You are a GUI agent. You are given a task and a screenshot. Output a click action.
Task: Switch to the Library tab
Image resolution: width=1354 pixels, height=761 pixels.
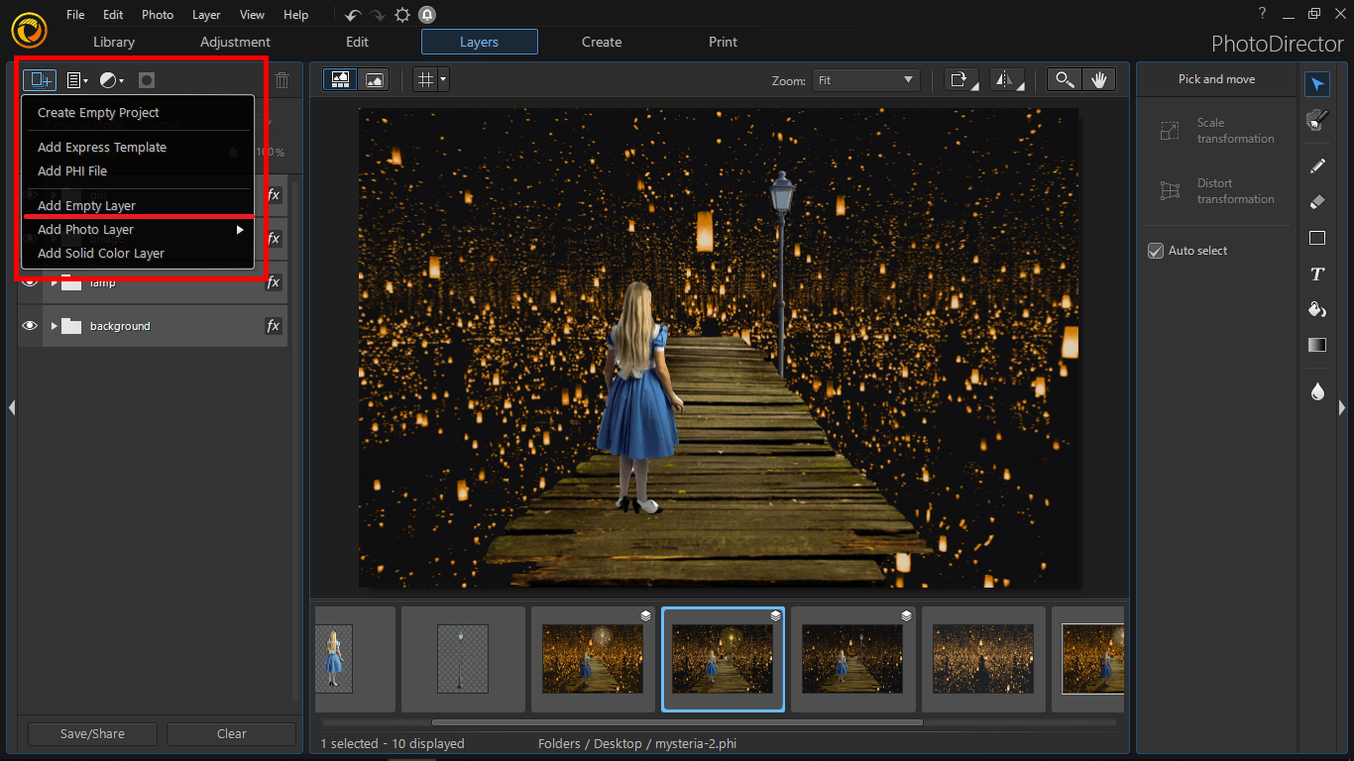click(x=114, y=42)
